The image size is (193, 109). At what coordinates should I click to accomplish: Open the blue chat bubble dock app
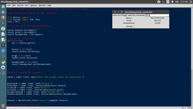(3, 51)
